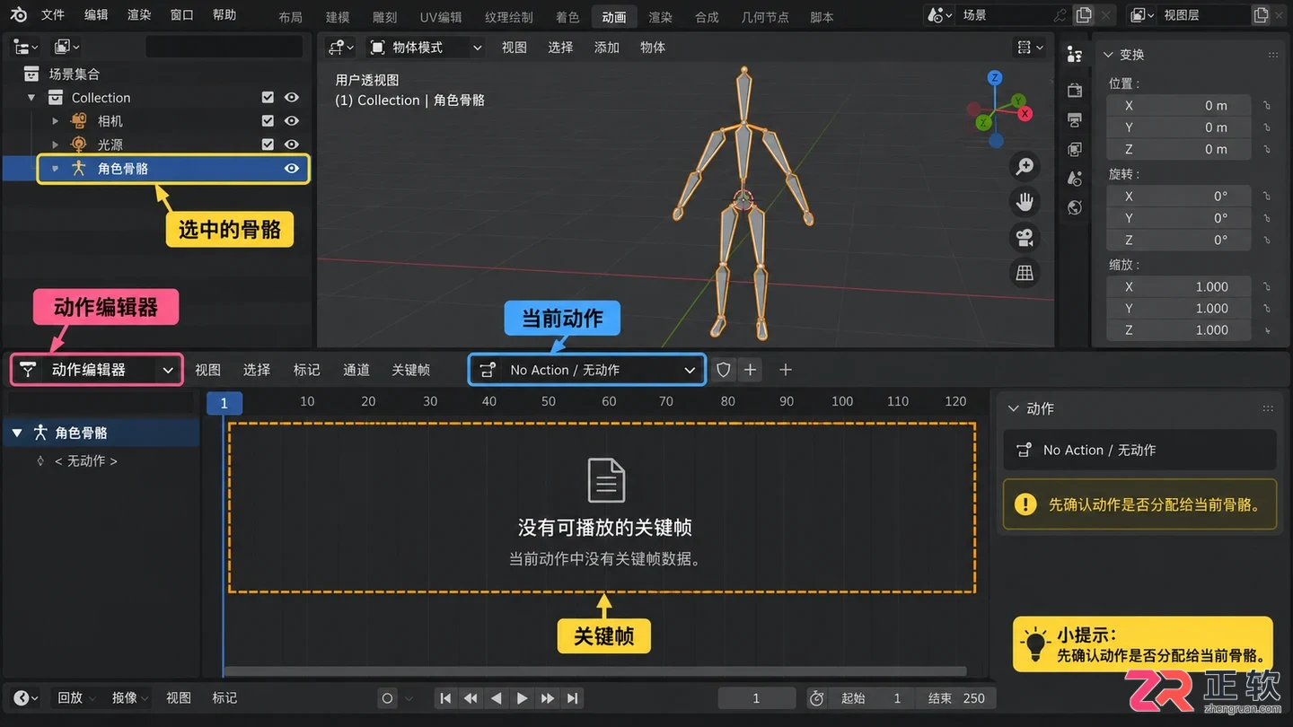Open the 回放 popover button

tap(76, 698)
